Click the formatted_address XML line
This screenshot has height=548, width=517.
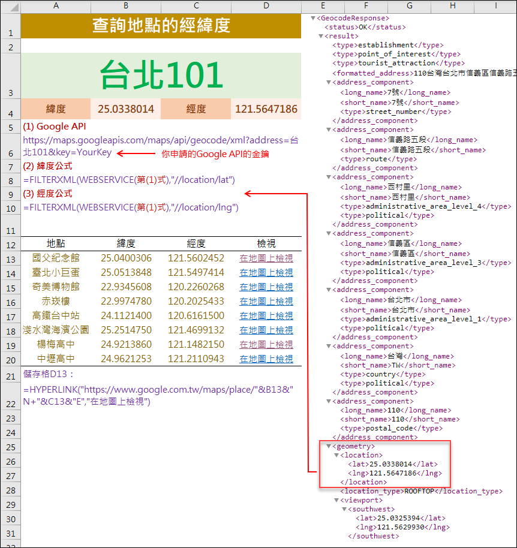point(424,73)
